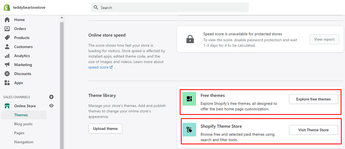Click the Shopify bag logo
This screenshot has width=345, height=149.
(x=7, y=7)
